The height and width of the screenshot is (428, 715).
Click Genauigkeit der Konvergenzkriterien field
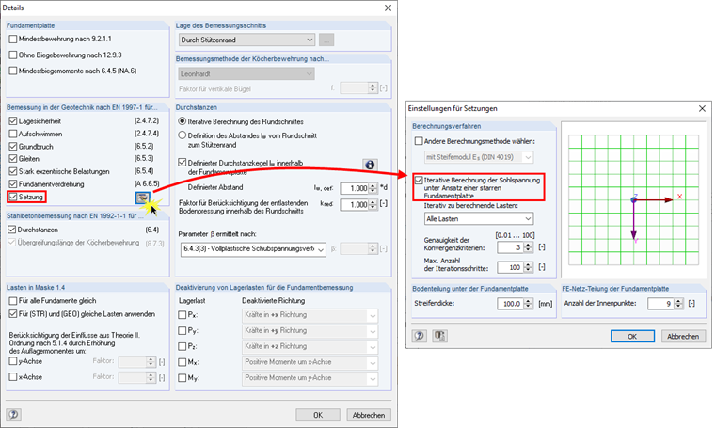[x=511, y=247]
